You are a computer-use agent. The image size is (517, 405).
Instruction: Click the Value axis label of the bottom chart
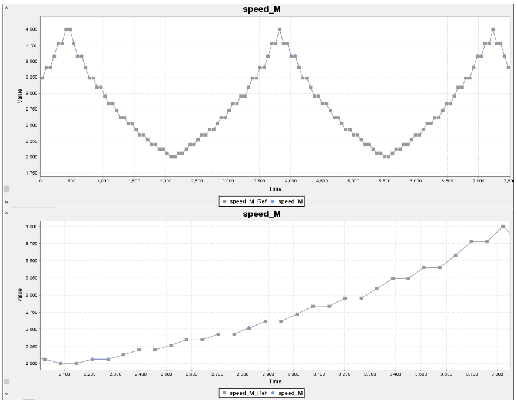click(x=20, y=295)
